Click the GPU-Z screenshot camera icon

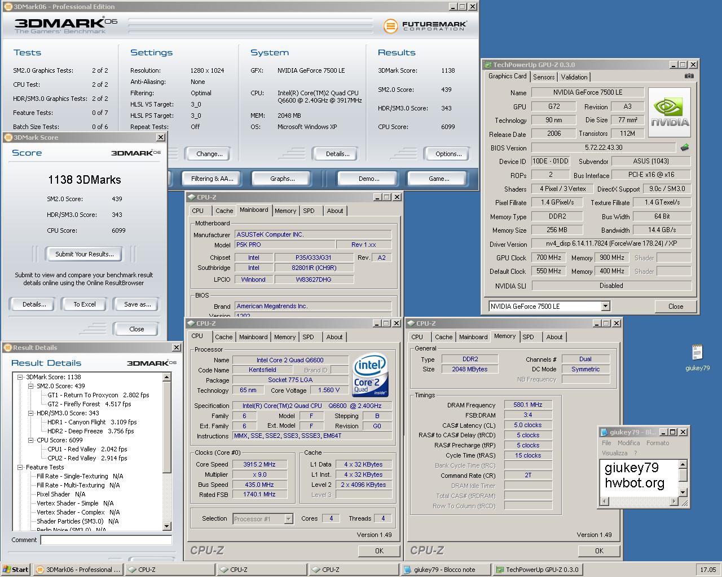(x=689, y=76)
